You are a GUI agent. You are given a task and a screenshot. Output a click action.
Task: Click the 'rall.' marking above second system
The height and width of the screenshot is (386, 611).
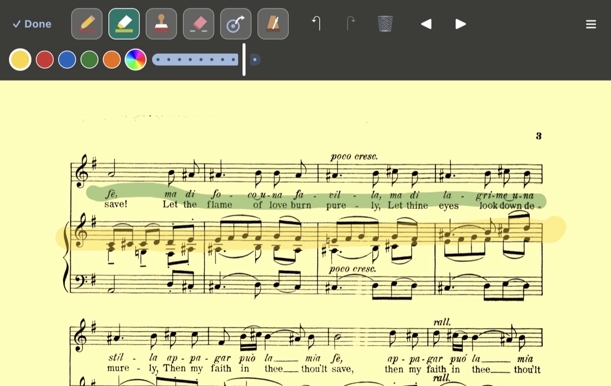pyautogui.click(x=441, y=322)
